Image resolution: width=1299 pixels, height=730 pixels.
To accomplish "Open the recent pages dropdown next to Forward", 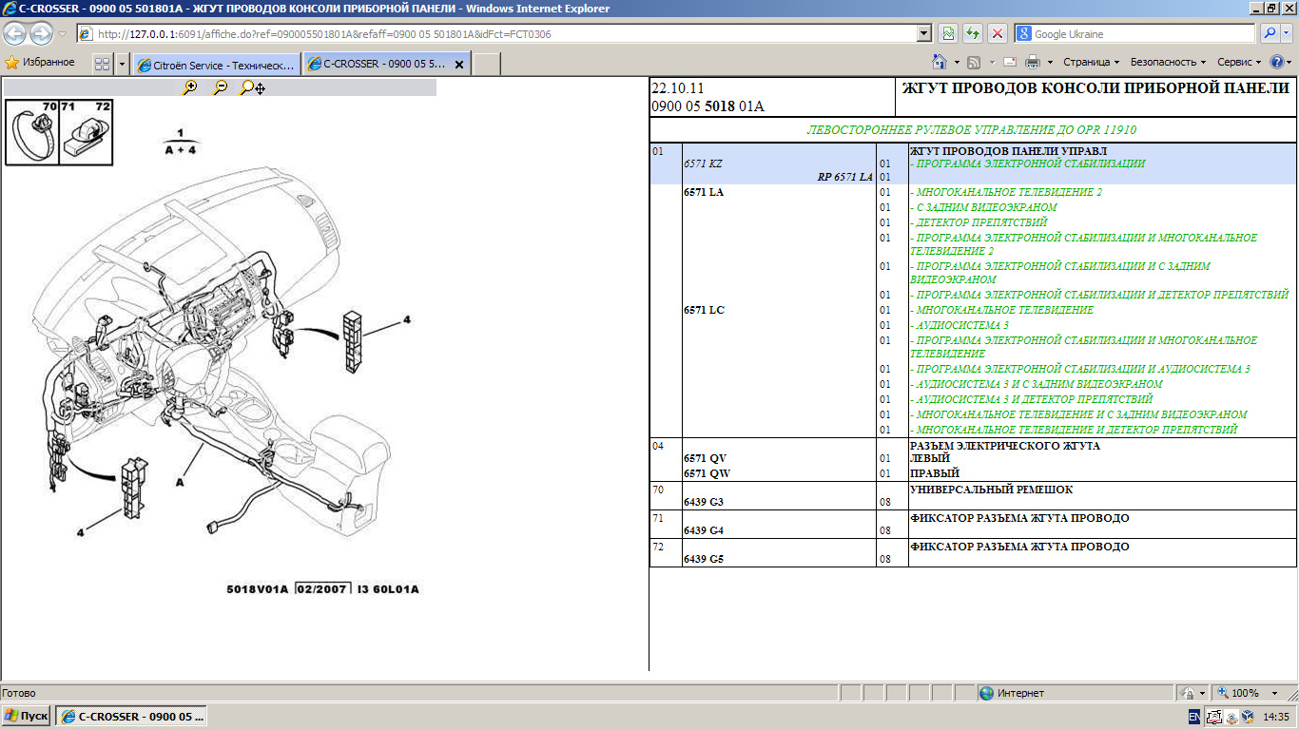I will [x=62, y=33].
